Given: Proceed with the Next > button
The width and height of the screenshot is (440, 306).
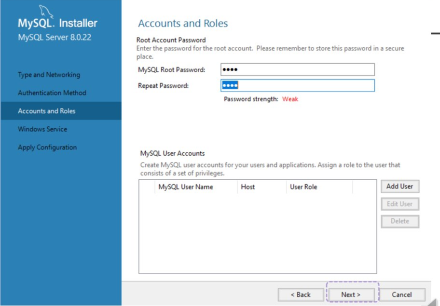Looking at the screenshot, I should [351, 295].
